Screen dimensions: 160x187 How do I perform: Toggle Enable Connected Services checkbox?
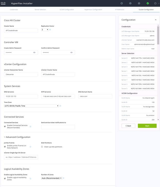(5, 126)
